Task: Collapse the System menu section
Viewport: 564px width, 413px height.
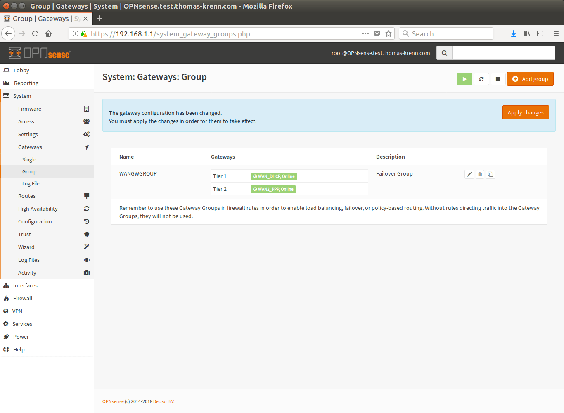Action: pyautogui.click(x=47, y=96)
